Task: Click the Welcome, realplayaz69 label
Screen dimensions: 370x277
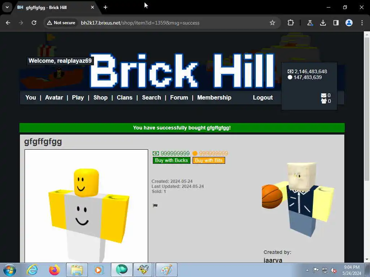Action: [60, 61]
